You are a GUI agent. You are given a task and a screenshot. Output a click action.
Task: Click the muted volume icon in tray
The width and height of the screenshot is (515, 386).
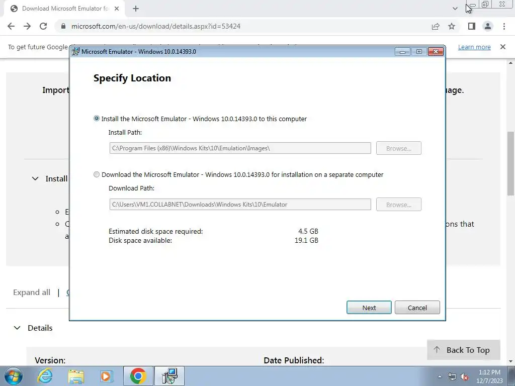[x=464, y=376]
